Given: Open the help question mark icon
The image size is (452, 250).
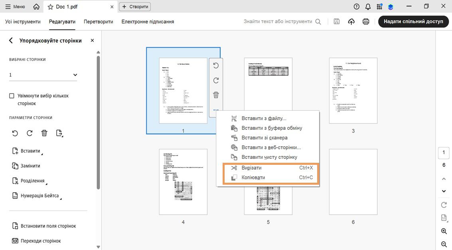Looking at the screenshot, I should 357,7.
